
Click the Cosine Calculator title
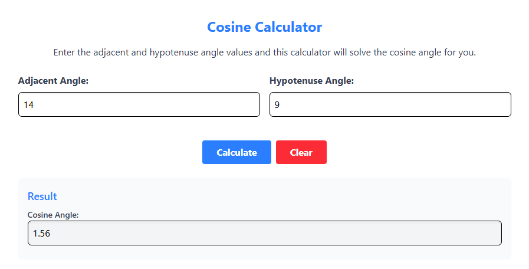click(x=264, y=27)
